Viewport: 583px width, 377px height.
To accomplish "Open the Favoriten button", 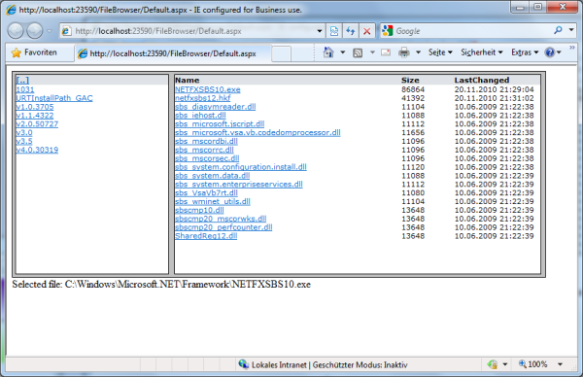I will pos(34,52).
